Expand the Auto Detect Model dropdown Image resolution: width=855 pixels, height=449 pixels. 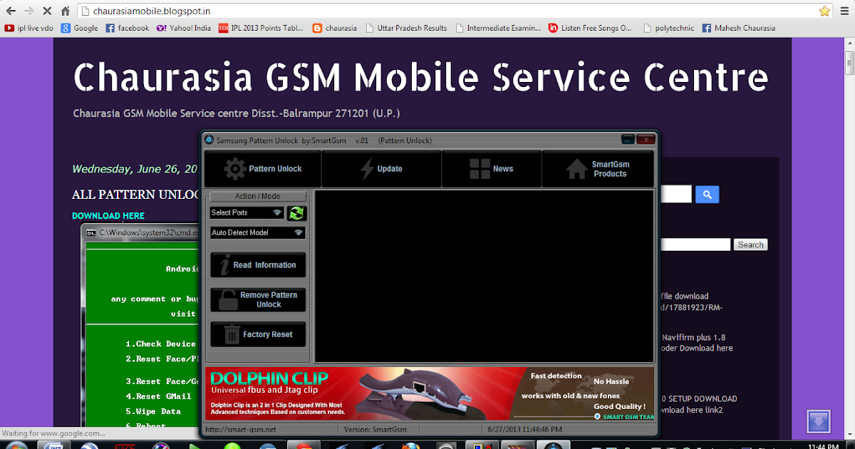[x=258, y=232]
